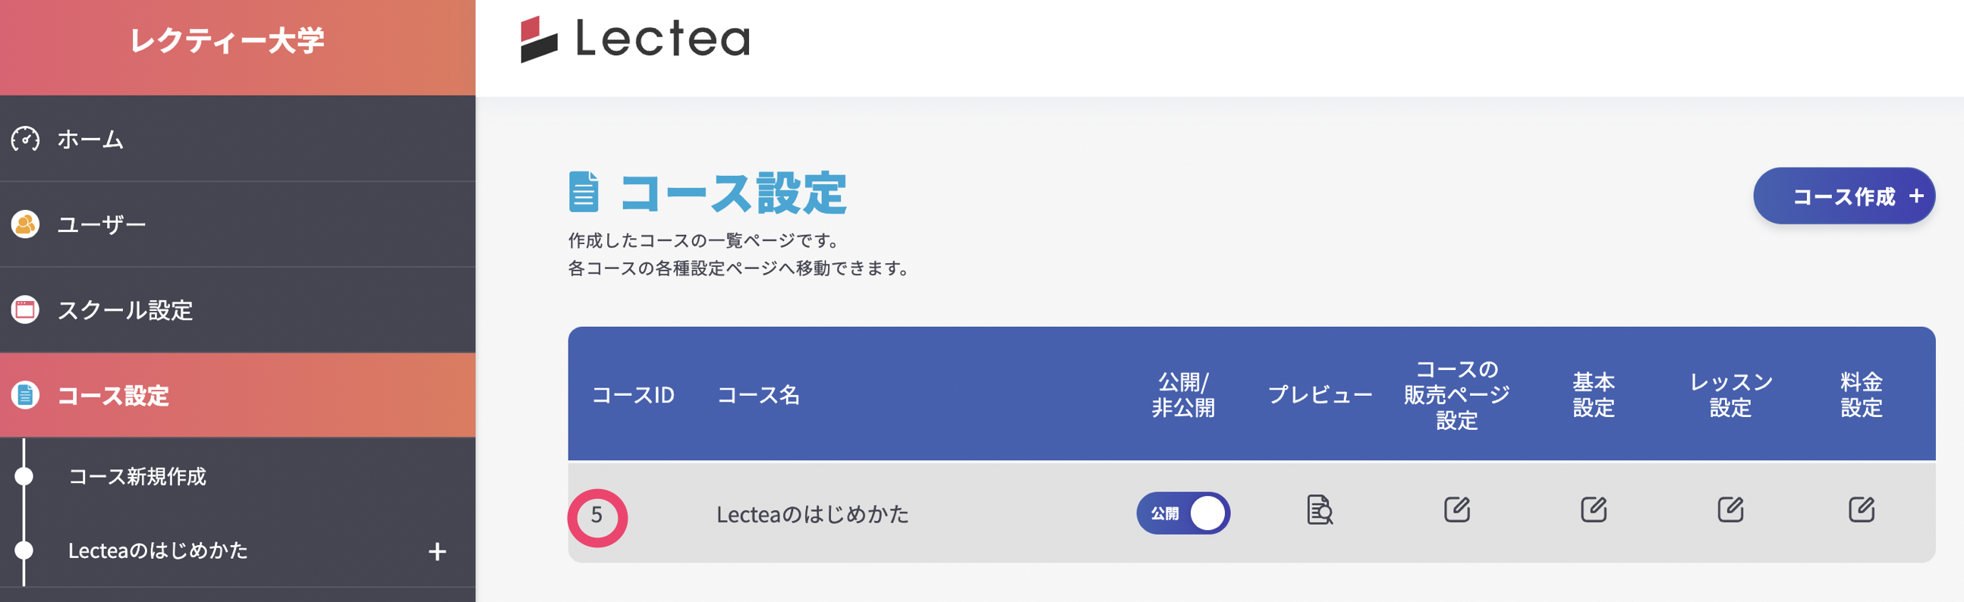The width and height of the screenshot is (1964, 602).
Task: Expand Lecteaのはじめかた with the plus sign
Action: pyautogui.click(x=437, y=551)
